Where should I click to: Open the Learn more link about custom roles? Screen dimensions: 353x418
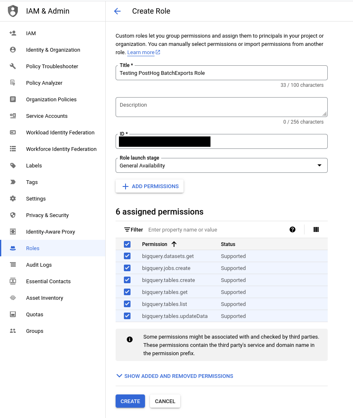[x=141, y=52]
